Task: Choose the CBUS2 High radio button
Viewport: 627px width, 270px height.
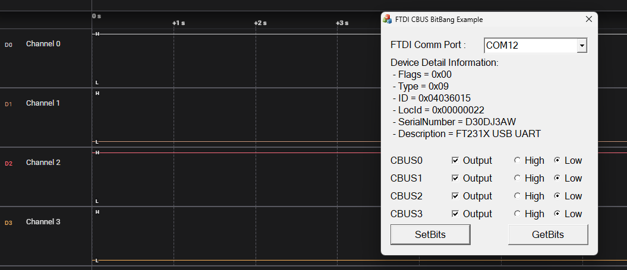Action: coord(517,196)
